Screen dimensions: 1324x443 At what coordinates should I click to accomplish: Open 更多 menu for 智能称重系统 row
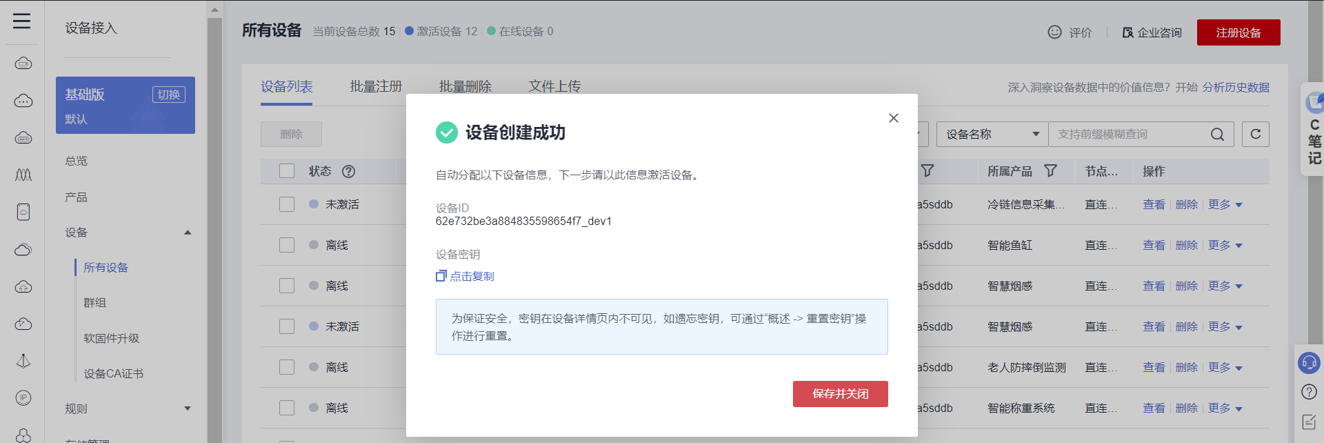(x=1225, y=408)
